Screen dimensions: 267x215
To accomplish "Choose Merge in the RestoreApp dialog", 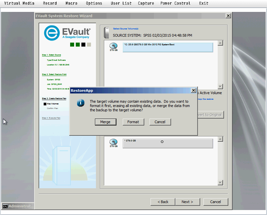I will (x=106, y=122).
